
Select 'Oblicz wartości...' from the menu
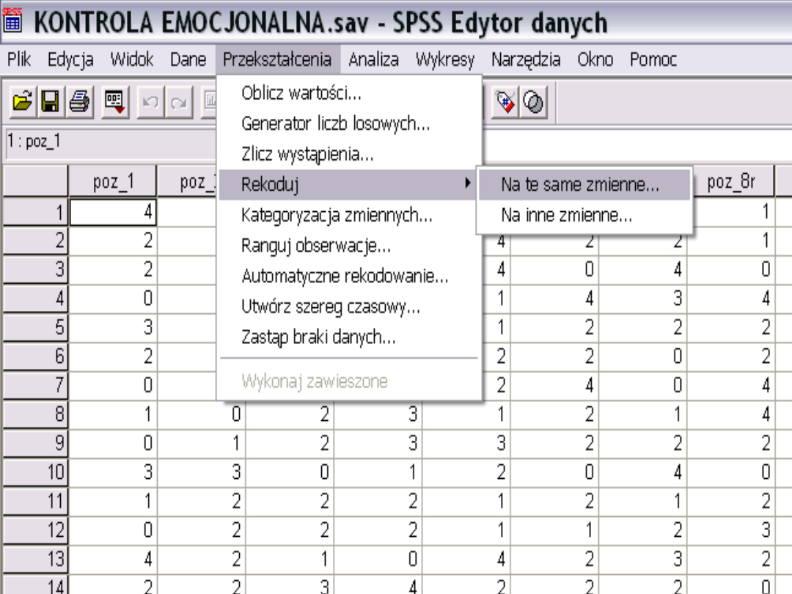tap(301, 93)
